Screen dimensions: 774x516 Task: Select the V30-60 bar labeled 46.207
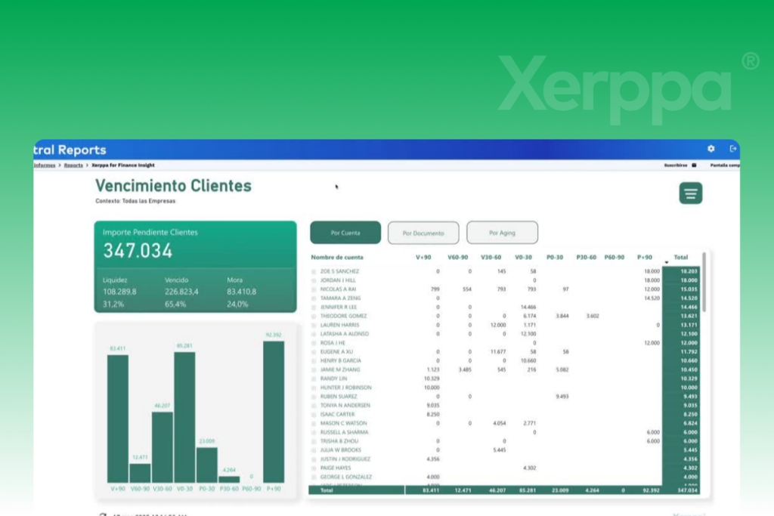point(162,447)
